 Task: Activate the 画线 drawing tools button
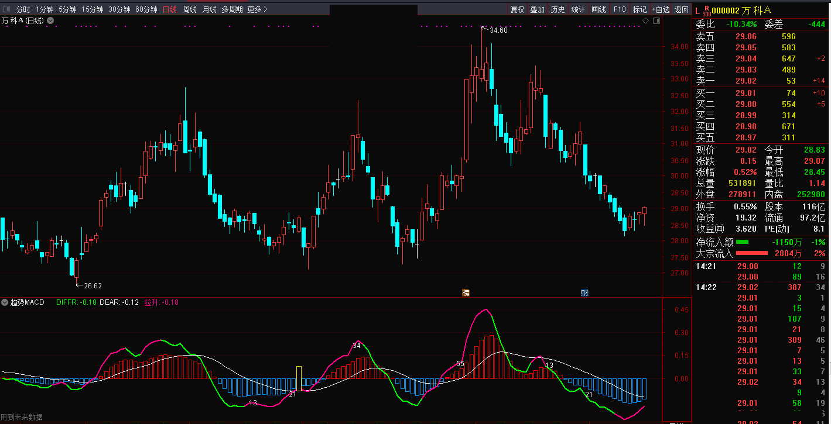599,9
